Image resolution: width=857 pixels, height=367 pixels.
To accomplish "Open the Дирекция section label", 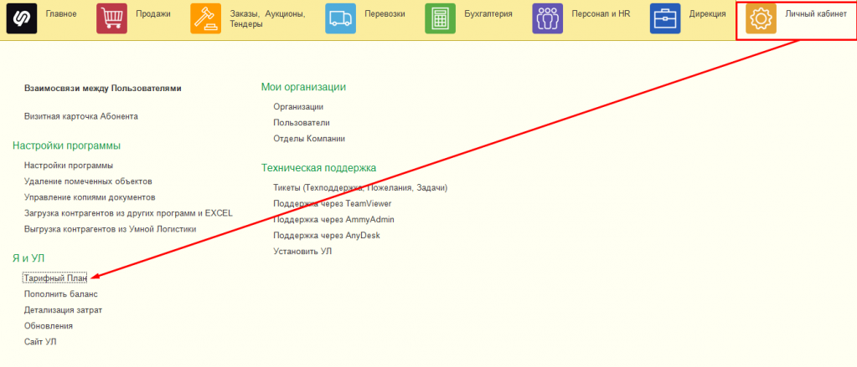I will pos(707,14).
